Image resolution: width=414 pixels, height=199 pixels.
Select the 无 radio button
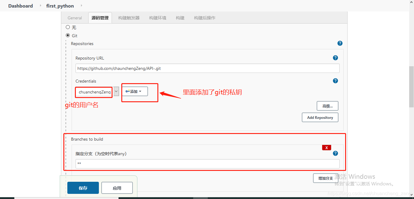click(68, 27)
